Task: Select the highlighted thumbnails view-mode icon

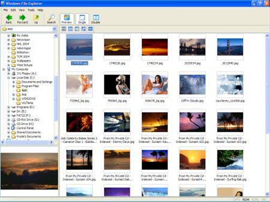Action: (x=91, y=29)
